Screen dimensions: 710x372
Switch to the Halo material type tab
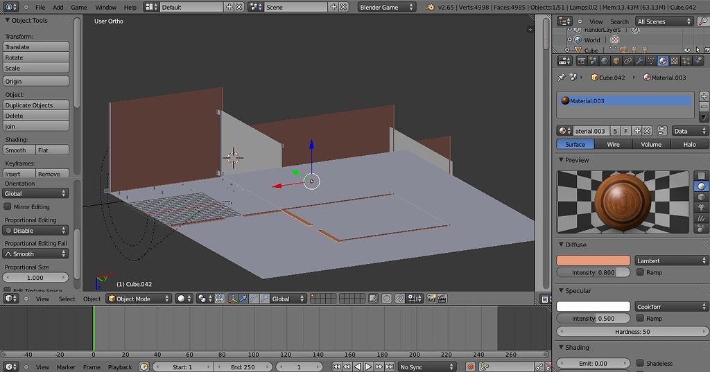pyautogui.click(x=689, y=144)
